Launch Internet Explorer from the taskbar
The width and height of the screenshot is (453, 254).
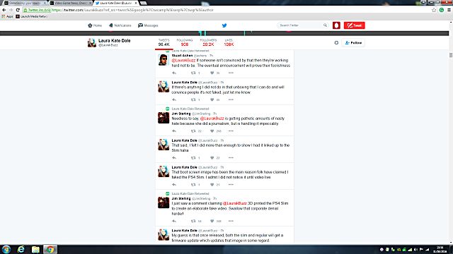coord(21,249)
